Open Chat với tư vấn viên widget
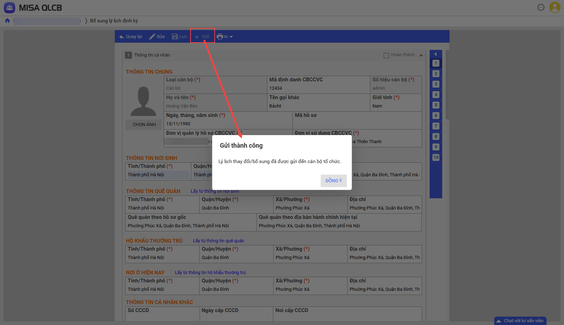This screenshot has width=564, height=325. (x=520, y=321)
